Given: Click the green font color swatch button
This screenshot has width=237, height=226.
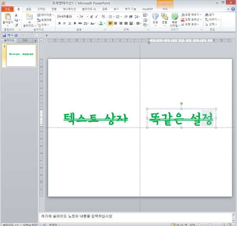Looking at the screenshot, I should [x=101, y=23].
